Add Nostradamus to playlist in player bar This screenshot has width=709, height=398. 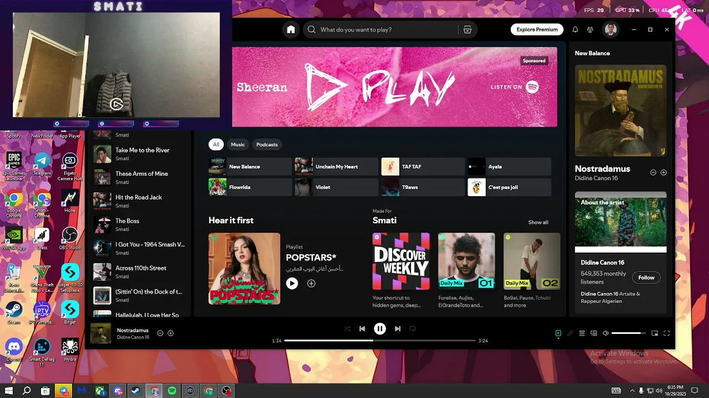tap(171, 333)
